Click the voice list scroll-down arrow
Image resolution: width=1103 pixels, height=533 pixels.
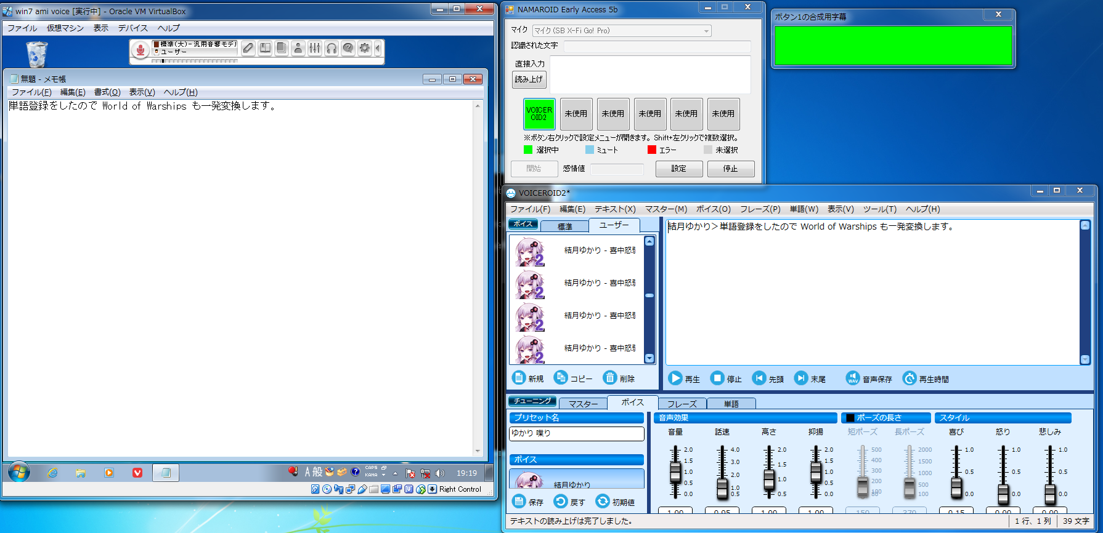(x=649, y=358)
